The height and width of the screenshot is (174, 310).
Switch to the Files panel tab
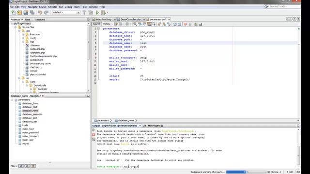pos(27,20)
